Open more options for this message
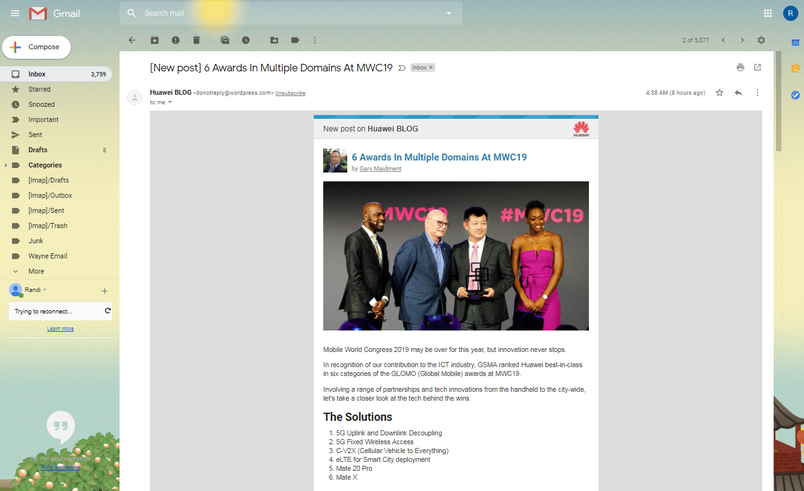Screen dimensions: 804x491 [757, 93]
